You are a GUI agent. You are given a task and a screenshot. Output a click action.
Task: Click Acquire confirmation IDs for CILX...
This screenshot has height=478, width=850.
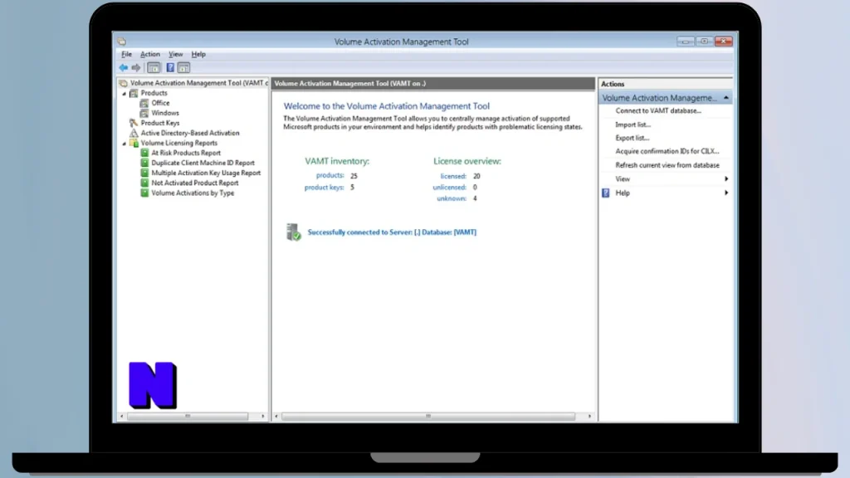tap(667, 151)
